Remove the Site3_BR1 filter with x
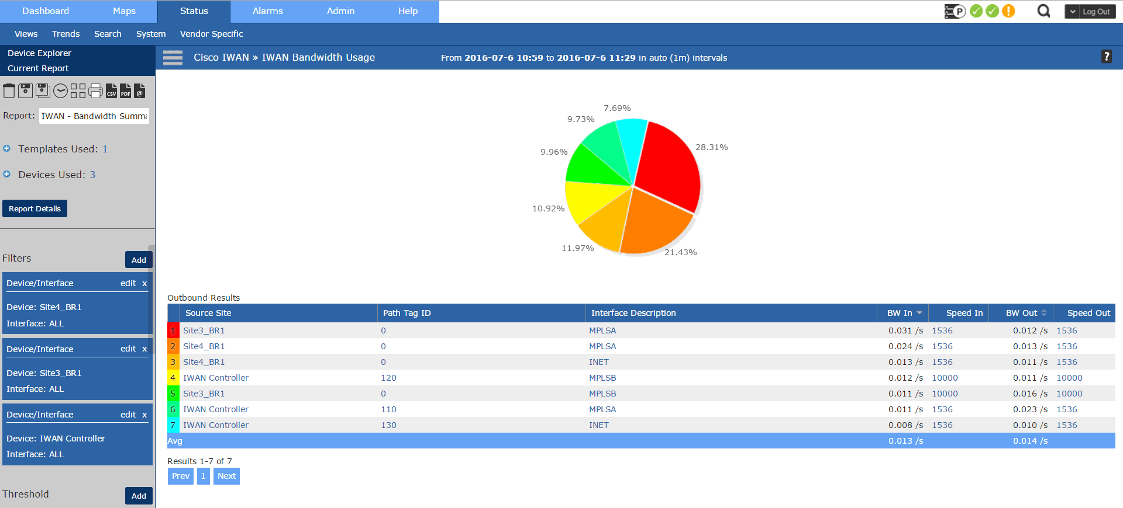The height and width of the screenshot is (508, 1123). tap(144, 349)
